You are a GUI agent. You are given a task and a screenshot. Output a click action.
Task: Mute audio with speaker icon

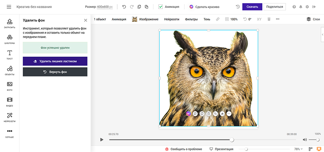click(305, 140)
